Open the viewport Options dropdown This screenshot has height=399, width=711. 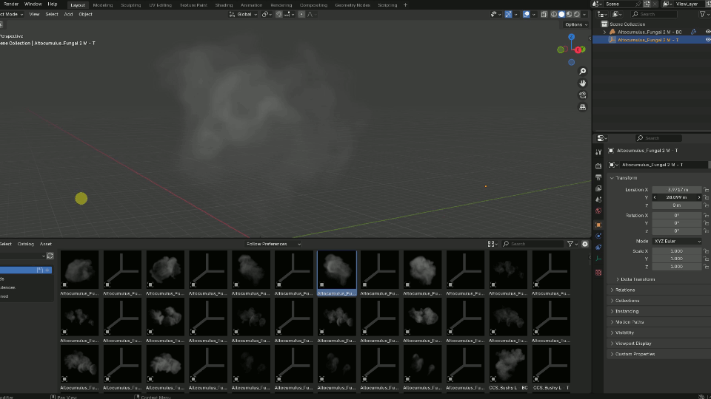tap(576, 24)
